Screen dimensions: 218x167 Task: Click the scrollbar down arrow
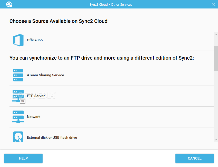pos(216,140)
